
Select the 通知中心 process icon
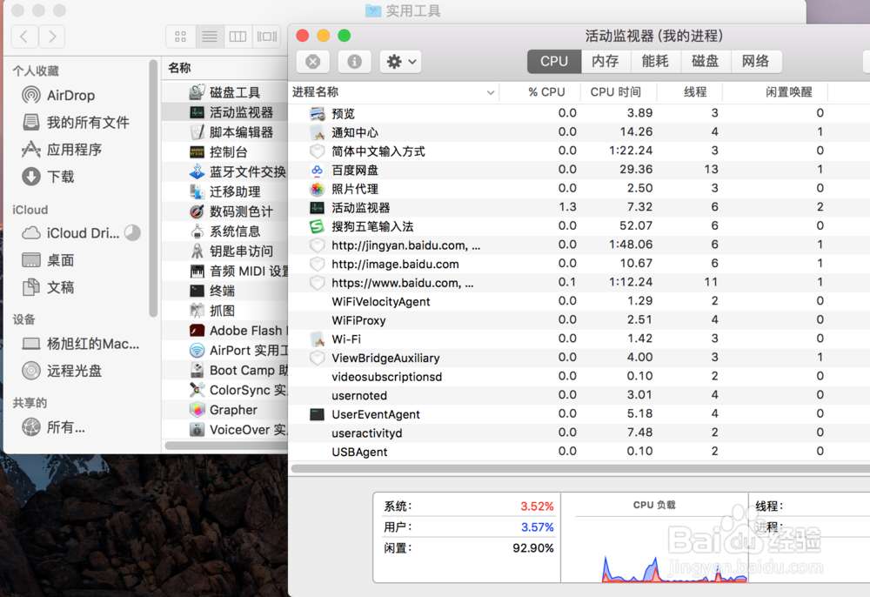coord(318,132)
